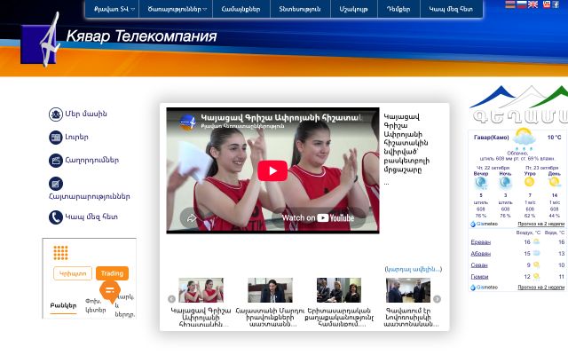Viewport: 568px width, 355px height.
Task: Click the phone icon beside Կապ մեզ հետ
Action: [56, 217]
